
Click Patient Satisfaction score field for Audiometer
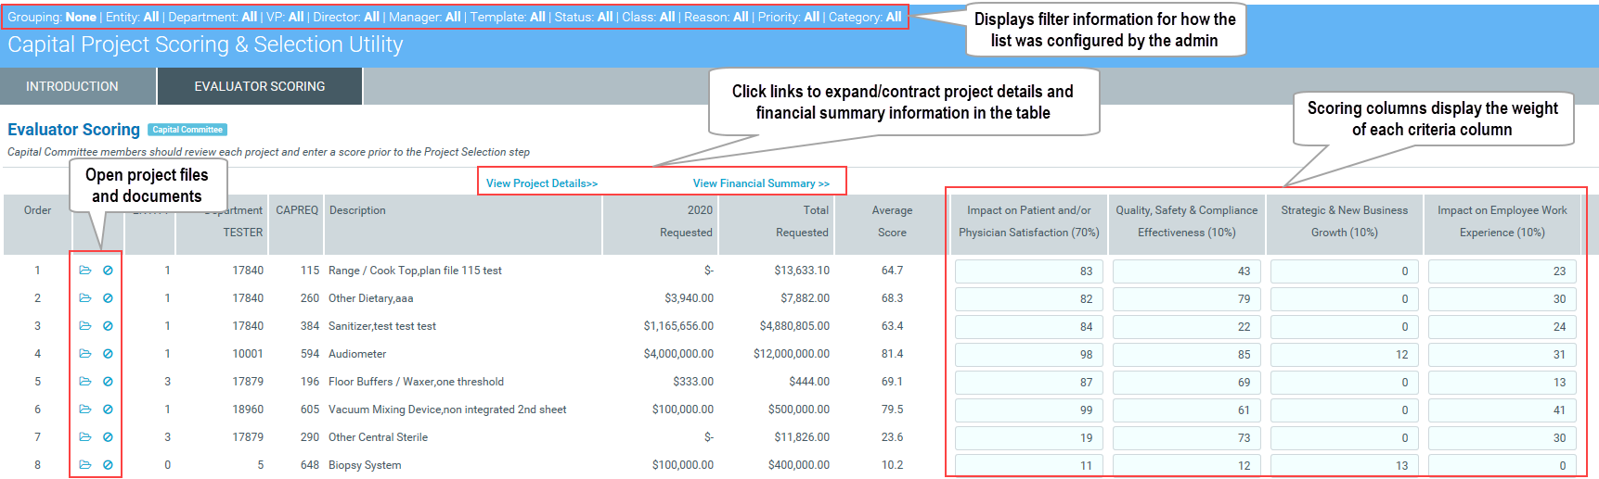(x=1028, y=355)
